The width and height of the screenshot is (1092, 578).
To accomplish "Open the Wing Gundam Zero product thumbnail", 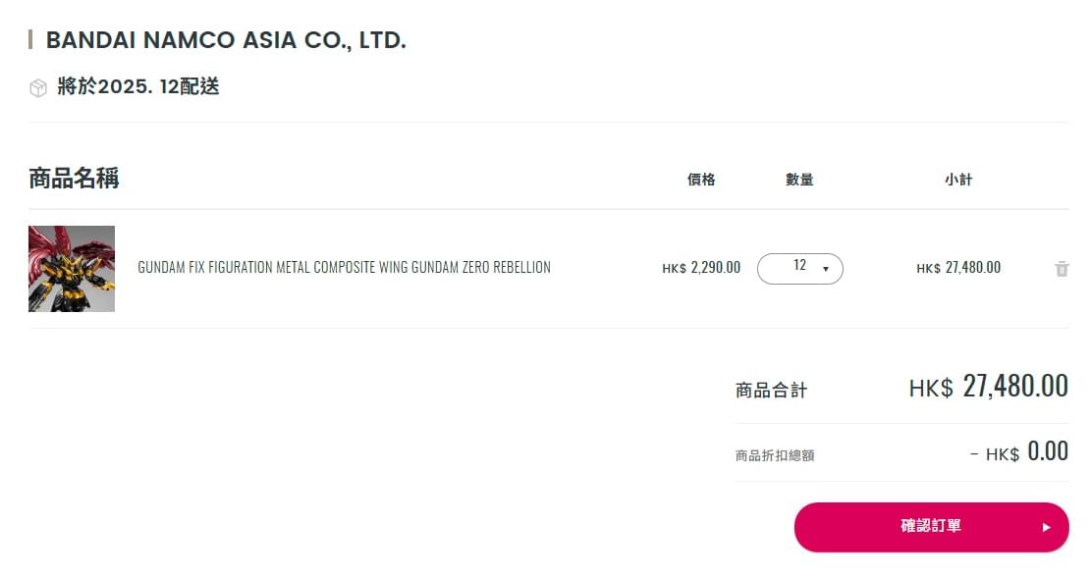I will (72, 269).
